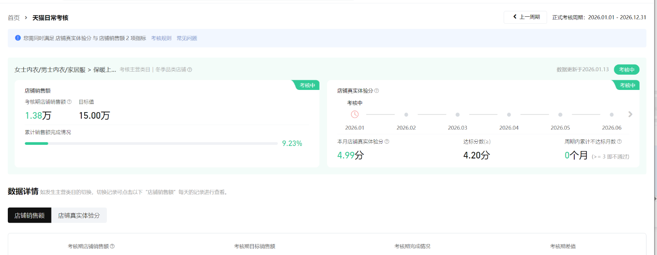The image size is (657, 255).
Task: Select the 2026.02 timeline dot
Action: pos(406,115)
